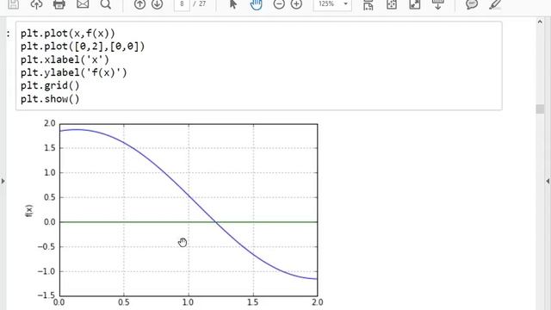The image size is (551, 310).
Task: Click the read mode icon with the down arrow
Action: point(438,4)
